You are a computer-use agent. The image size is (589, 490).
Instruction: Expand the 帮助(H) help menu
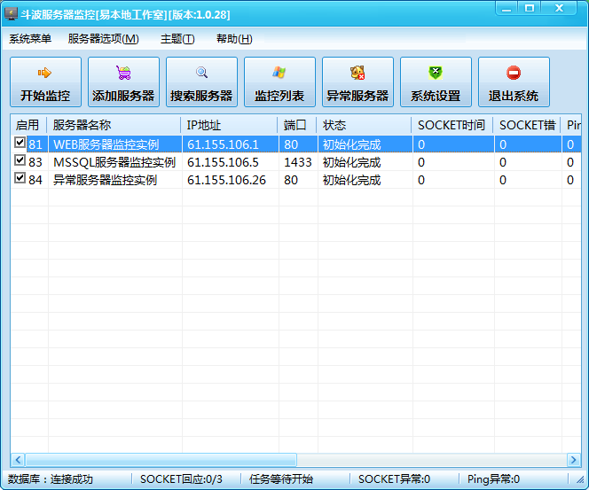click(x=234, y=39)
